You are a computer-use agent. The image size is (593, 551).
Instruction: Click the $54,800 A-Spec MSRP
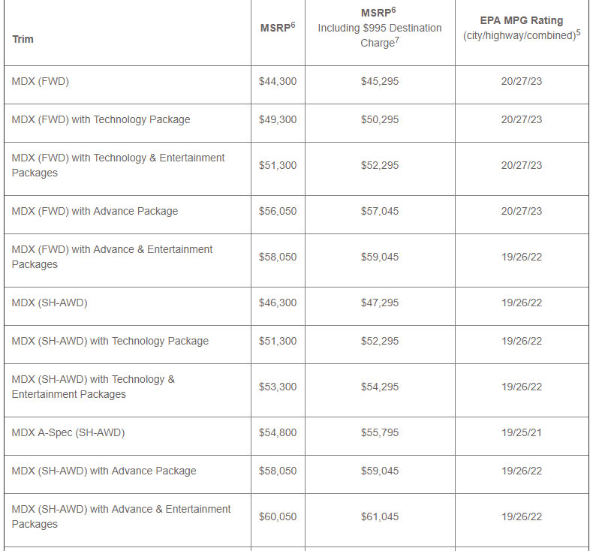click(278, 432)
